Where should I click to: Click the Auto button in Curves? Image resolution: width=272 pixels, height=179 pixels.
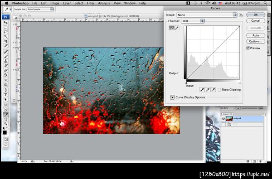click(x=256, y=35)
